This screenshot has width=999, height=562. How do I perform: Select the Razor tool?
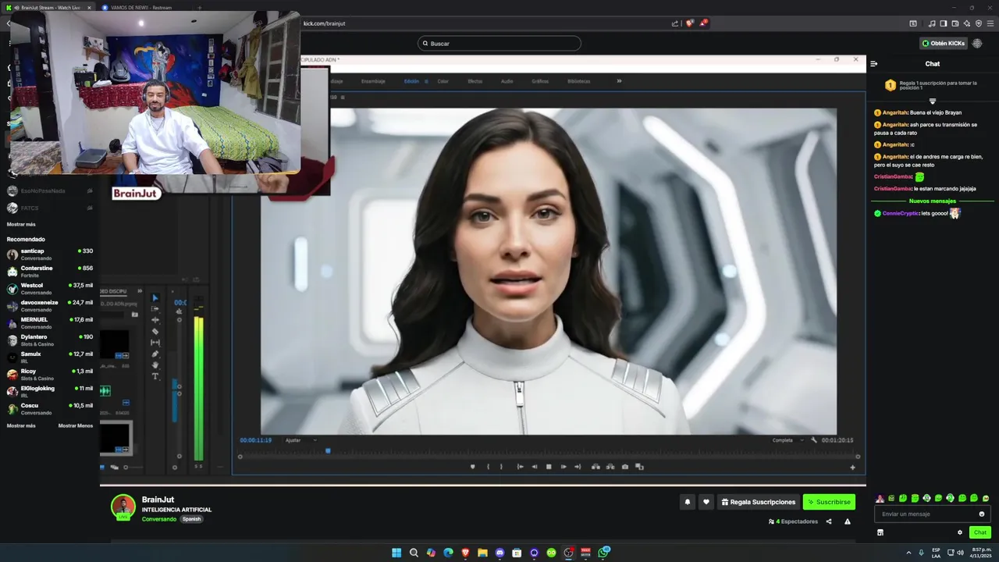(155, 332)
